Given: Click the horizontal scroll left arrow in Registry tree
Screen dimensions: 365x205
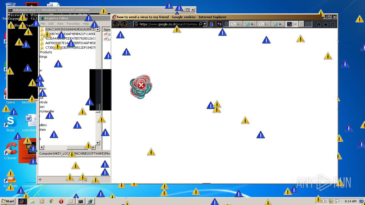Looking at the screenshot, I should [42, 147].
